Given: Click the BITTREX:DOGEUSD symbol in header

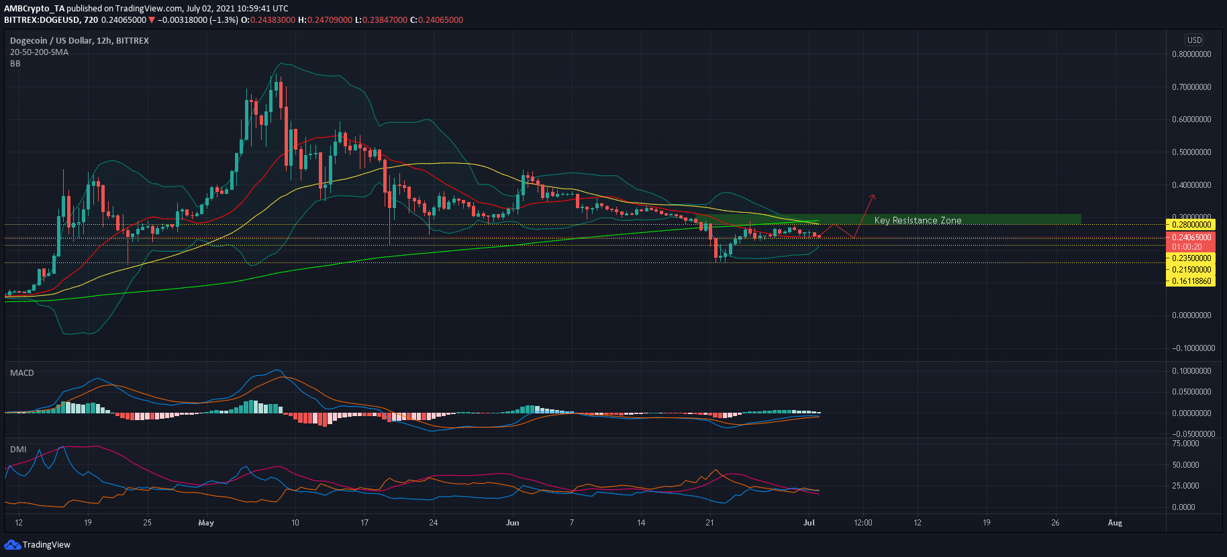Looking at the screenshot, I should pos(42,20).
